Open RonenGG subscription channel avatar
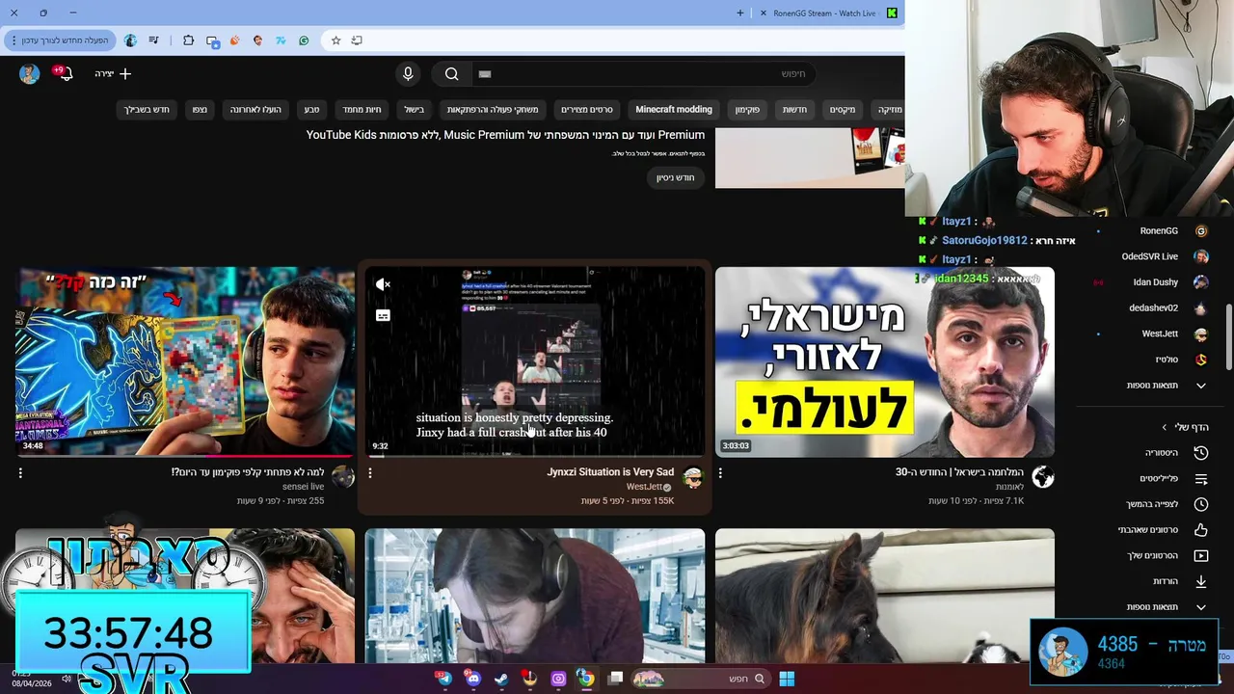Image resolution: width=1234 pixels, height=694 pixels. click(1201, 230)
